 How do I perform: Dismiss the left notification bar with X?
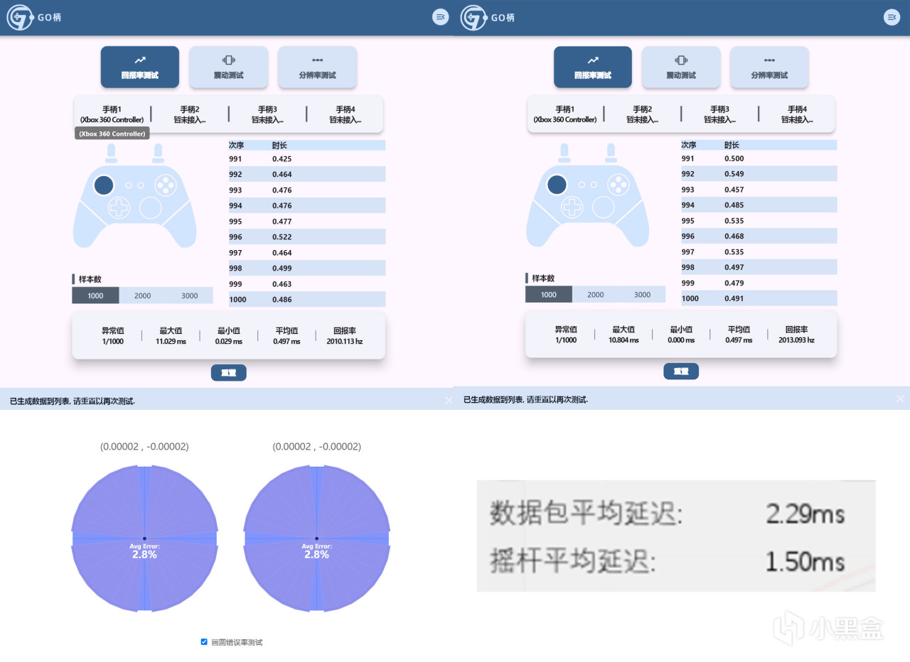(x=449, y=401)
